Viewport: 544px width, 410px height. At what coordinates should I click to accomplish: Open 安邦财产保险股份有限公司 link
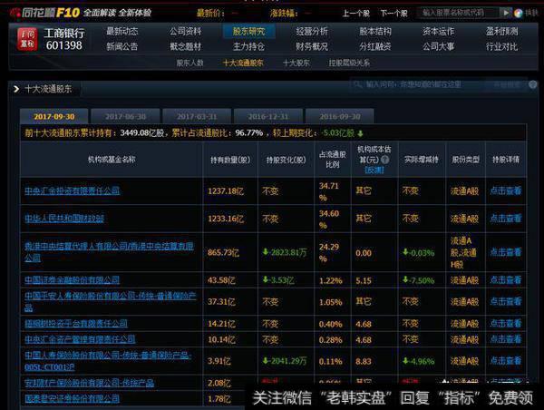(x=89, y=383)
